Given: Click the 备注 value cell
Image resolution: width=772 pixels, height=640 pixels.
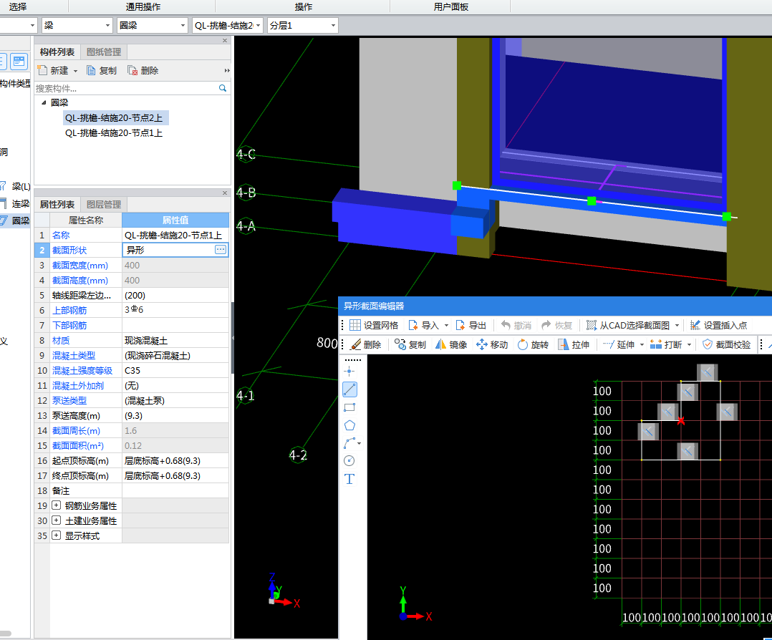Looking at the screenshot, I should 175,490.
